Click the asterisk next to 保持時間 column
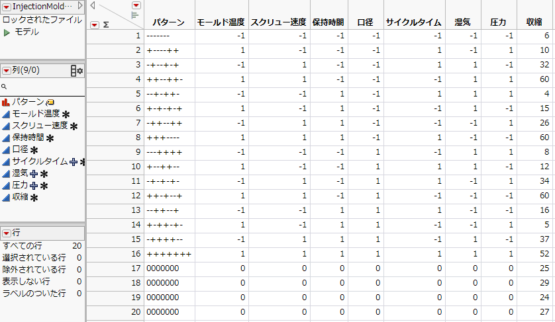This screenshot has height=322, width=555. pos(50,138)
